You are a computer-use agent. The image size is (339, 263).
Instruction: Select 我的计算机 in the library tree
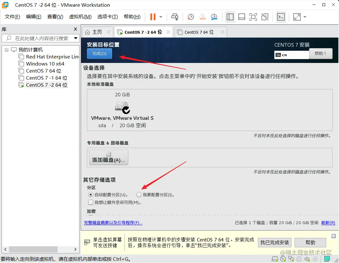tap(31, 50)
